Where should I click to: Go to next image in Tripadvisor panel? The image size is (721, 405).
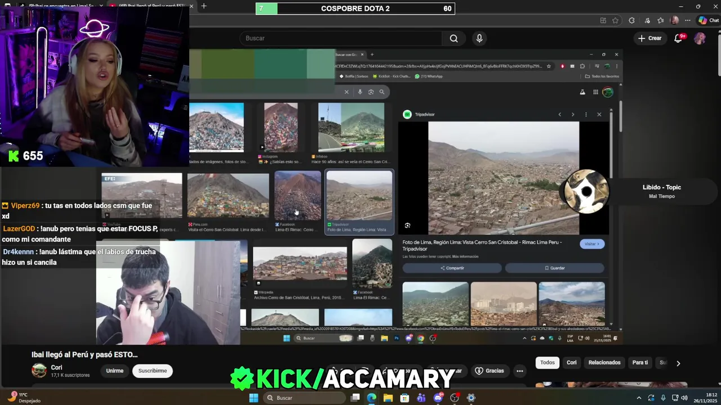tap(573, 114)
